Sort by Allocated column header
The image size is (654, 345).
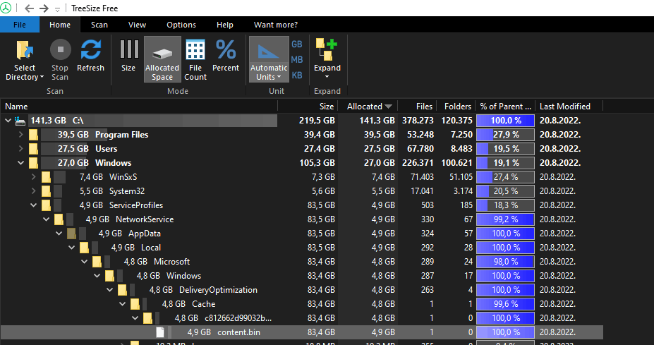368,107
